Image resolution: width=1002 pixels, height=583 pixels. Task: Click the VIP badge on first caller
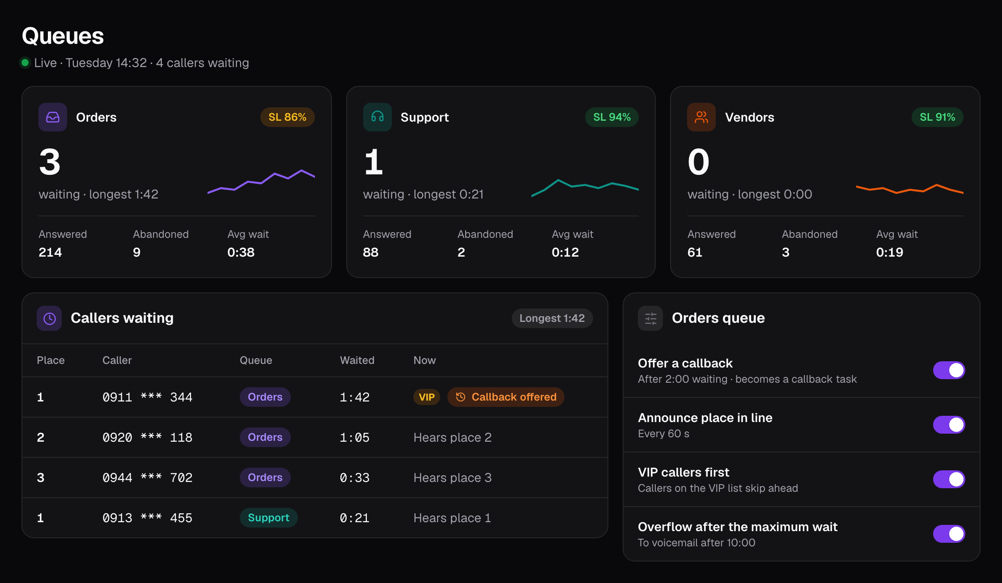click(x=427, y=397)
